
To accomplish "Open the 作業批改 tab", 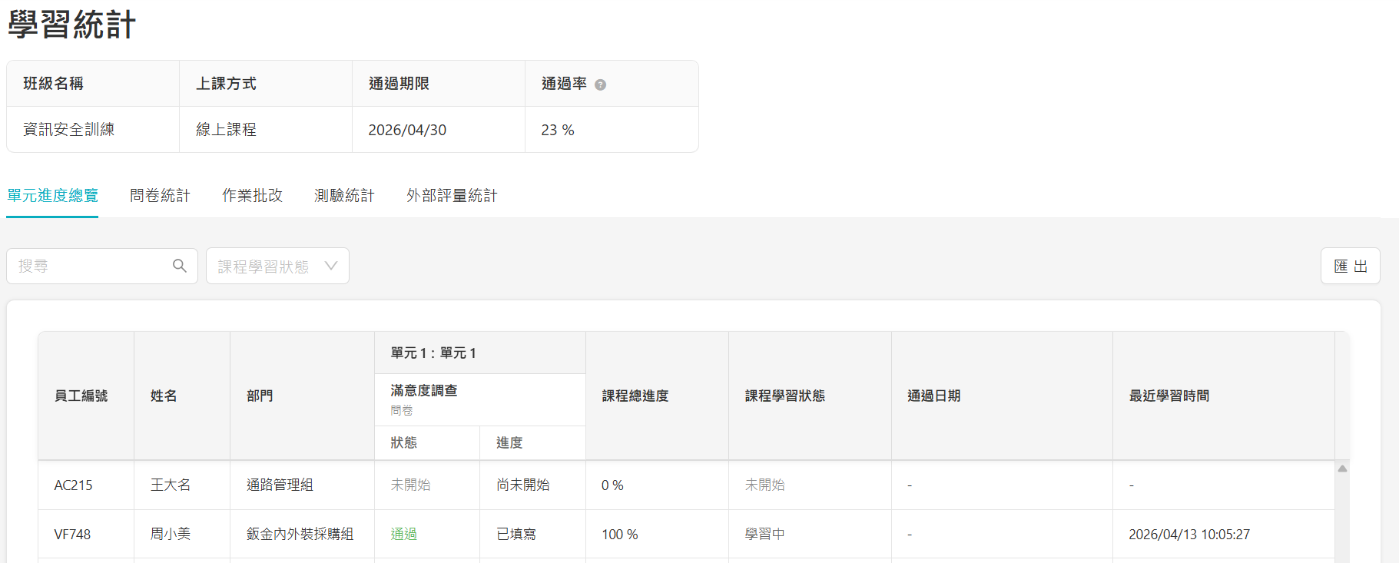I will pos(252,196).
